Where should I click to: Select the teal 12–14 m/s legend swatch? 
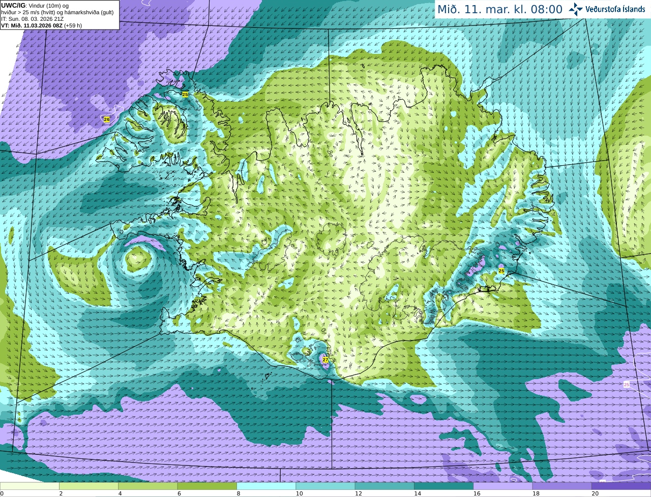tap(384, 486)
